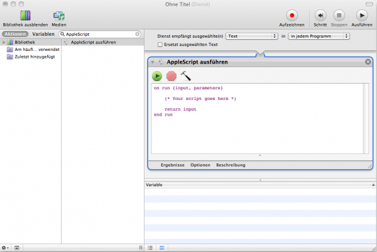This screenshot has width=377, height=252.
Task: Open the gear action menu
Action: point(5,248)
